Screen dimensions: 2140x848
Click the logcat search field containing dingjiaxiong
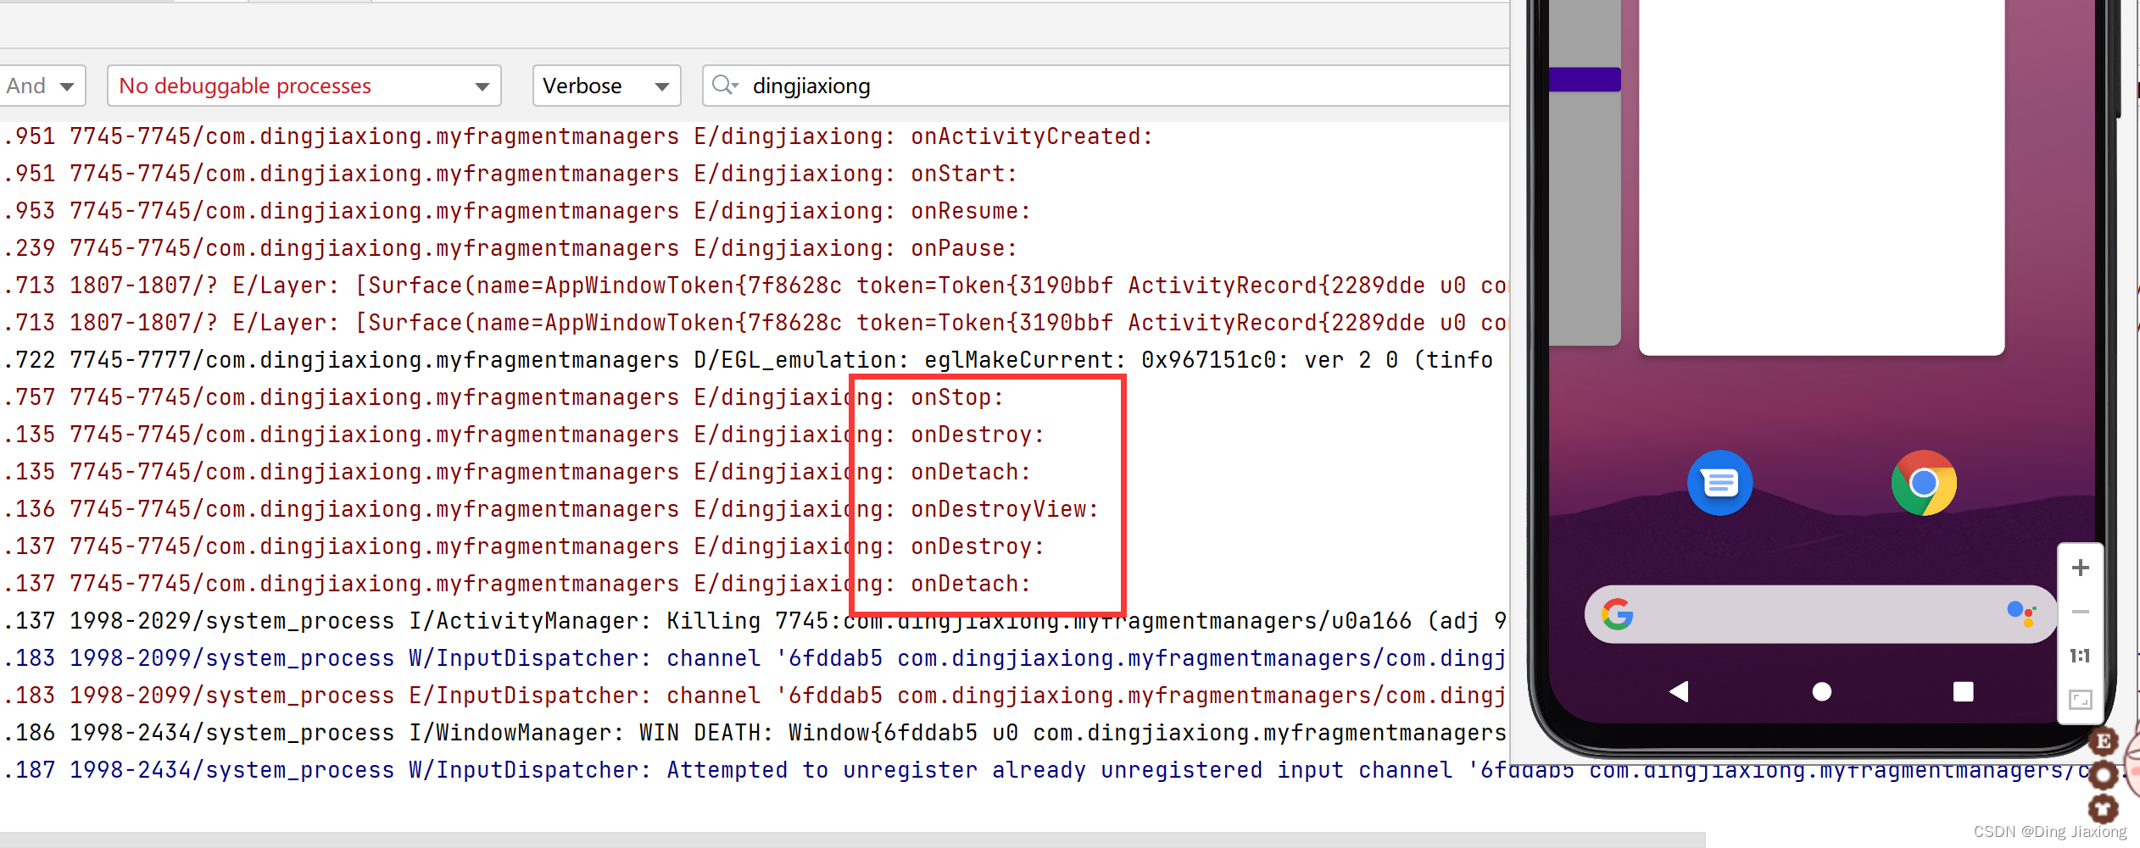point(1106,86)
